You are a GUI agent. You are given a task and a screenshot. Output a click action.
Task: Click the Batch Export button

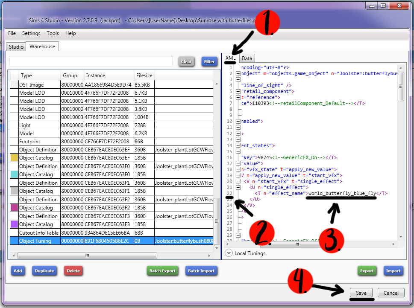(x=162, y=271)
